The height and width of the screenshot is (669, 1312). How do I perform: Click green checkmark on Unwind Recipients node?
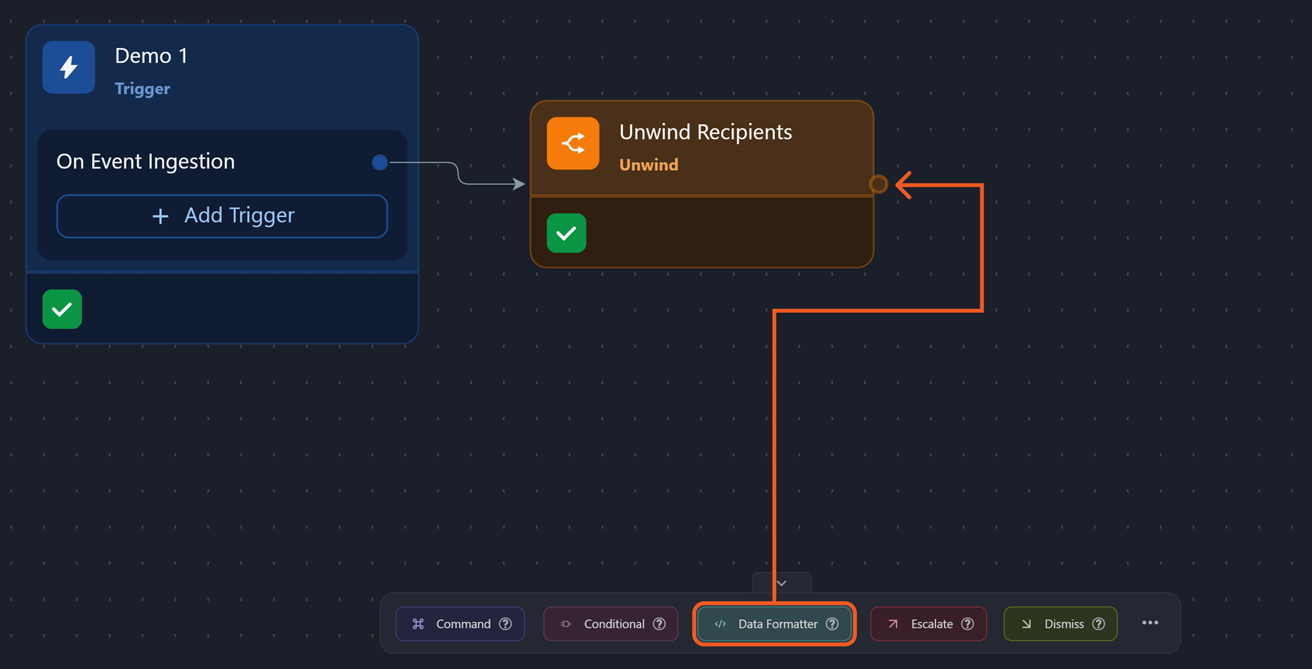click(566, 233)
